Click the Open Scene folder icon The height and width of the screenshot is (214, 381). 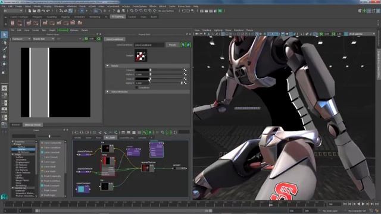pos(35,11)
